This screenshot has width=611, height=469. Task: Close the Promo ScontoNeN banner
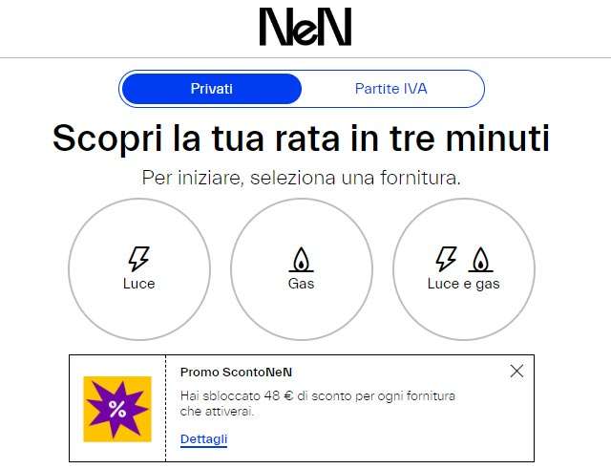click(x=516, y=371)
